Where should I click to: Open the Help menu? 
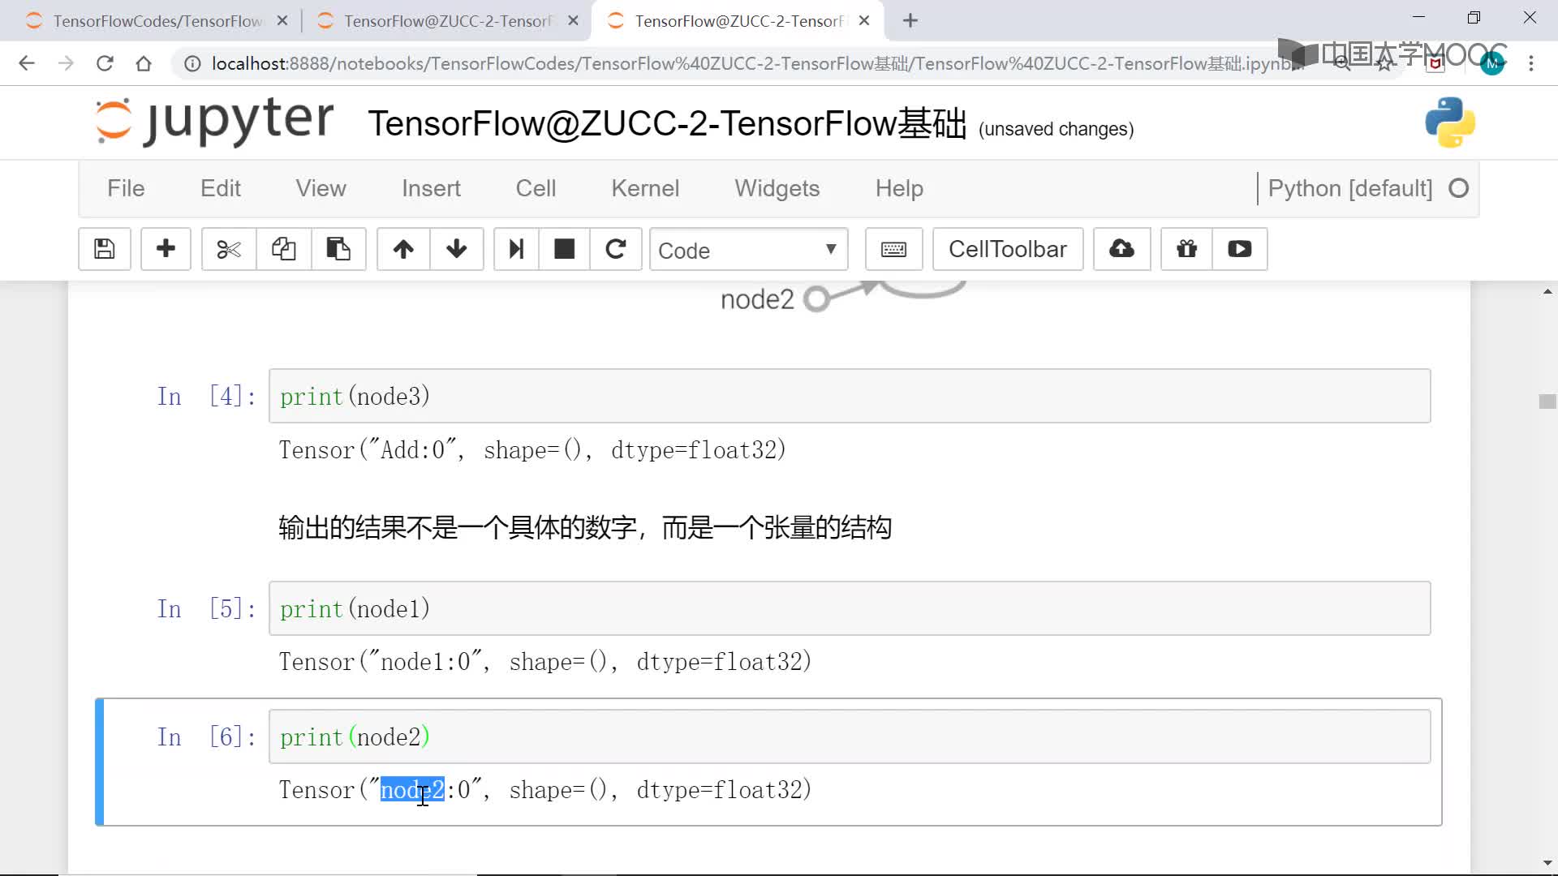[x=899, y=188]
